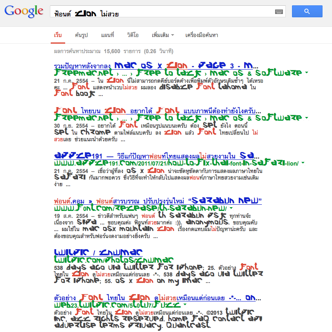Open the Apple191 วิธีแก้ปัญหาฟอนท์ไทย result
Image resolution: width=332 pixels, height=332 pixels.
click(156, 156)
